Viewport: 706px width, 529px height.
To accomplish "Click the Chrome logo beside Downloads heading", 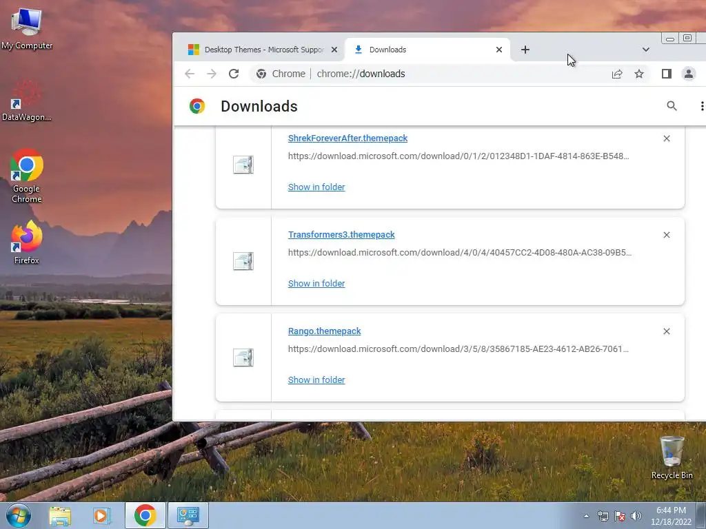I will point(197,106).
